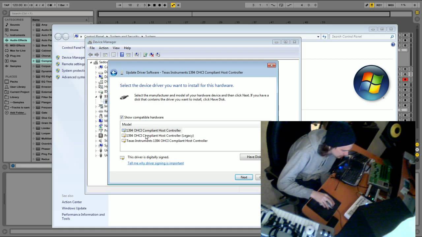This screenshot has width=422, height=237.
Task: Click Ableton Play button in transport
Action: pyautogui.click(x=149, y=5)
